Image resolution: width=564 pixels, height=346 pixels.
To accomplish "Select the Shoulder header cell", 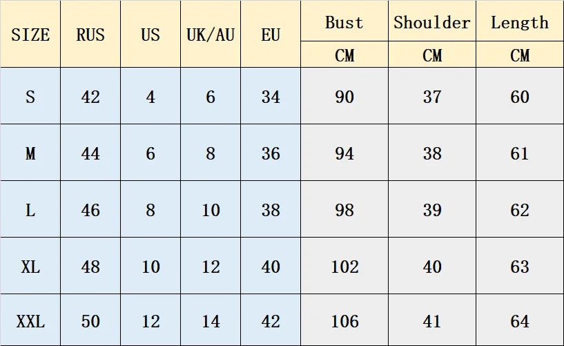I will pos(432,22).
